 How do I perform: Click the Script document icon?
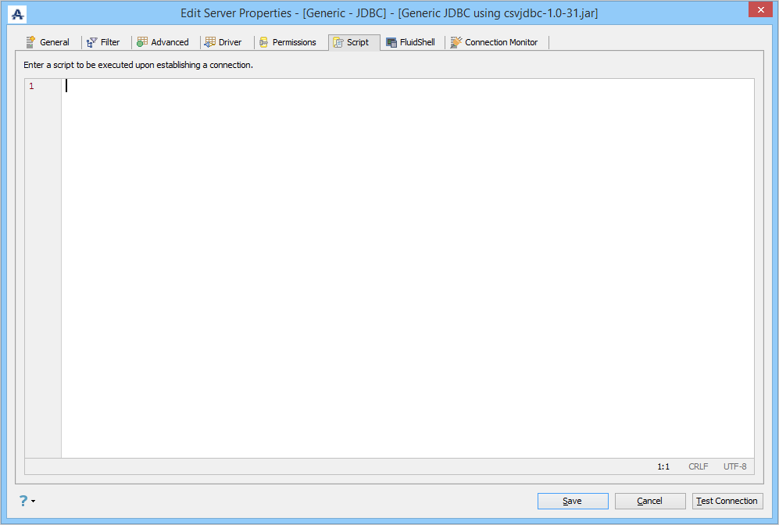pos(338,42)
